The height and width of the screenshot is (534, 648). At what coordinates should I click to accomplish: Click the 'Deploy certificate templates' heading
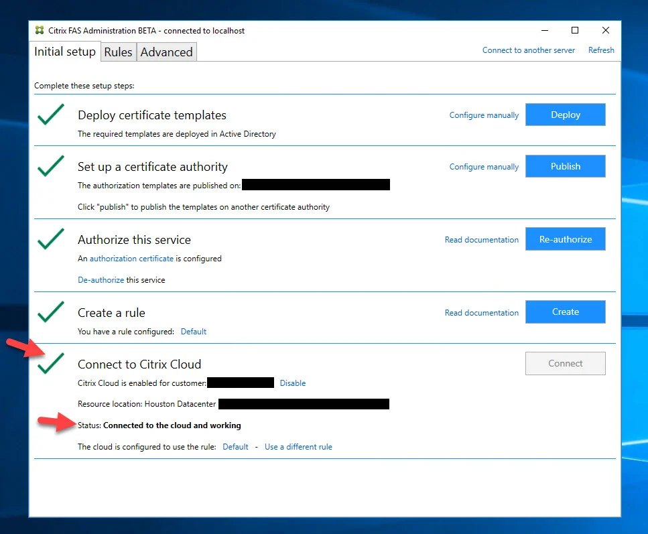click(152, 115)
